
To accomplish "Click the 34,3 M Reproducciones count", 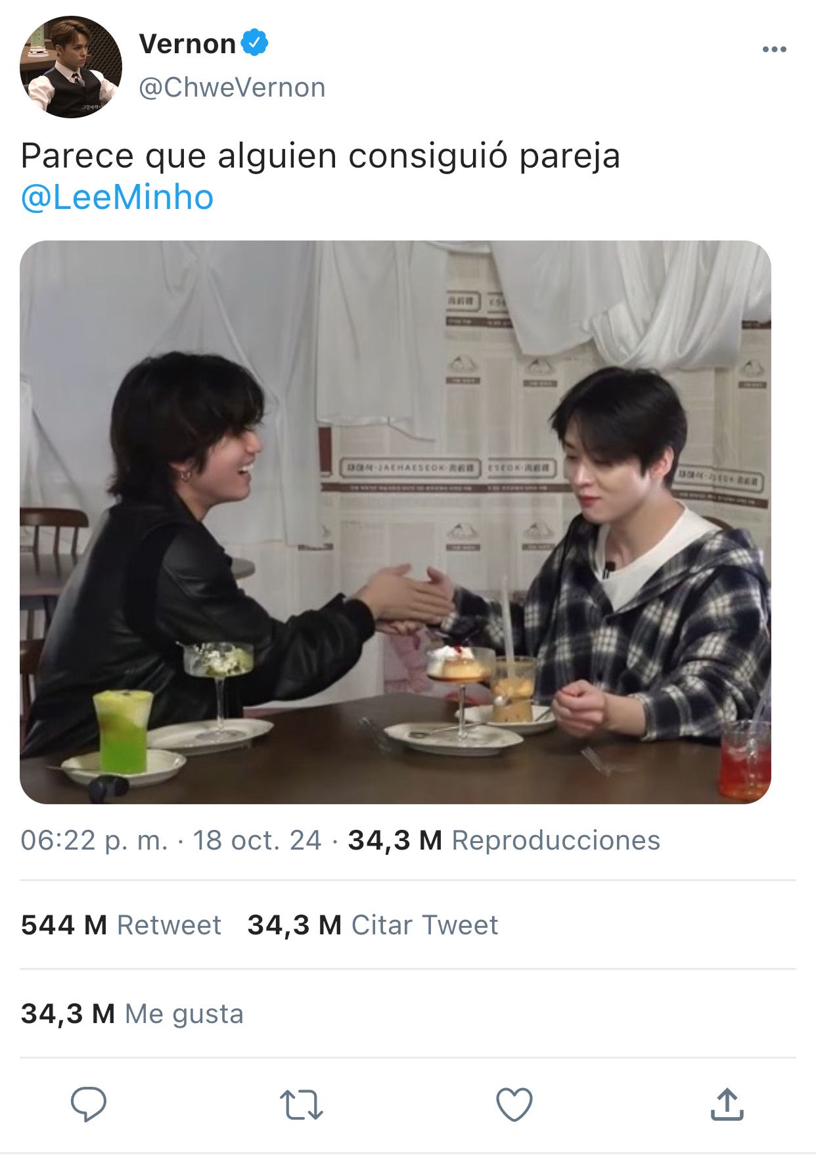I will 504,840.
